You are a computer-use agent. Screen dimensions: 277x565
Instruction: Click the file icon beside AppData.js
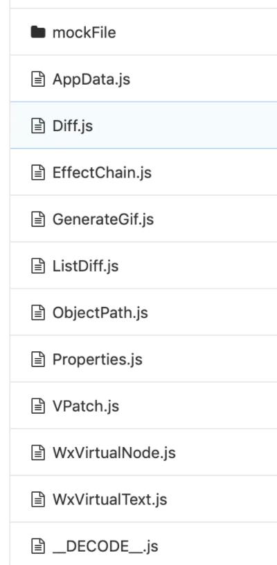click(38, 79)
